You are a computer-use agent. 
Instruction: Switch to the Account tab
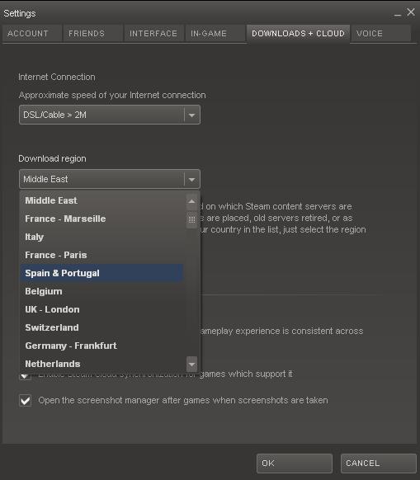32,33
